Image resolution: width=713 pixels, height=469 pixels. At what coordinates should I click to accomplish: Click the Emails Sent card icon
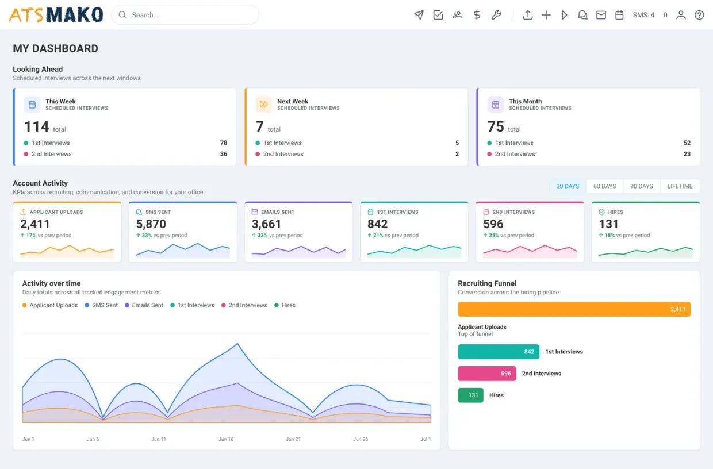tap(255, 212)
